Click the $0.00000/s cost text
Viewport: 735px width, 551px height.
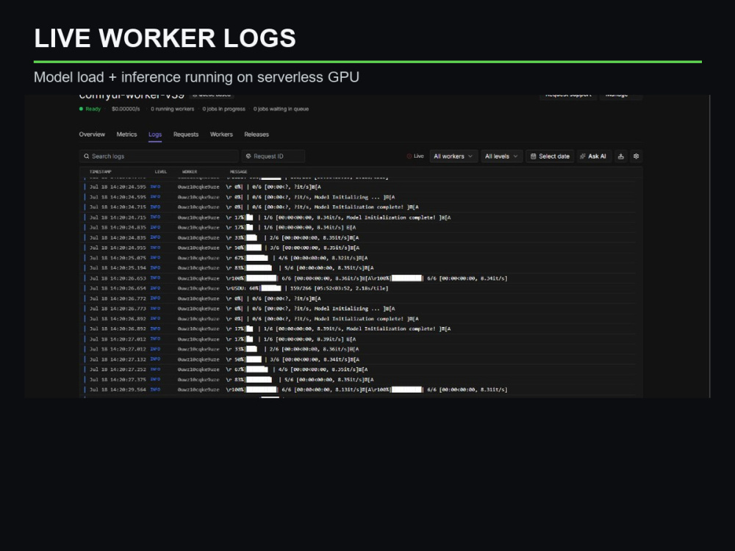click(126, 109)
